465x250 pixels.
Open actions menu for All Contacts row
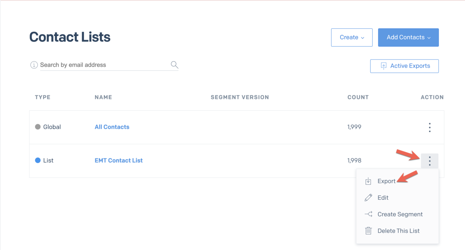coord(430,127)
